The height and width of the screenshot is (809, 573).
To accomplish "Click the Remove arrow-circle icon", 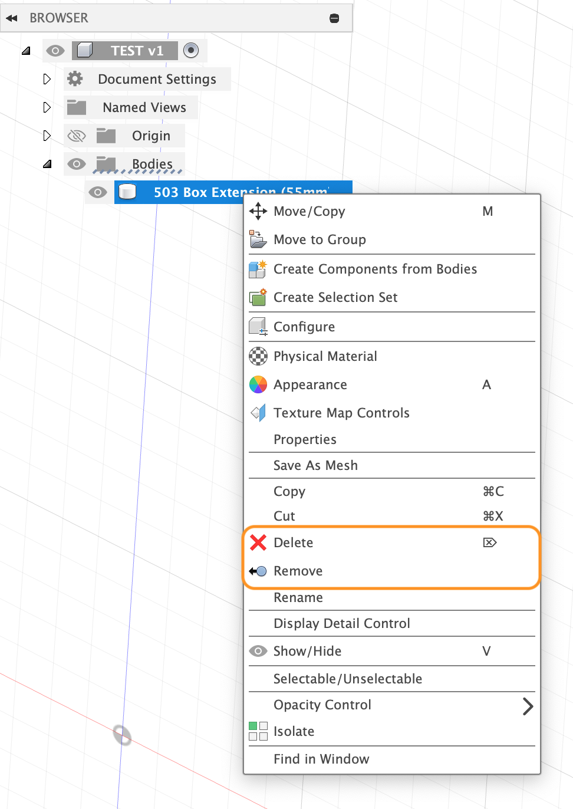I will click(x=258, y=571).
